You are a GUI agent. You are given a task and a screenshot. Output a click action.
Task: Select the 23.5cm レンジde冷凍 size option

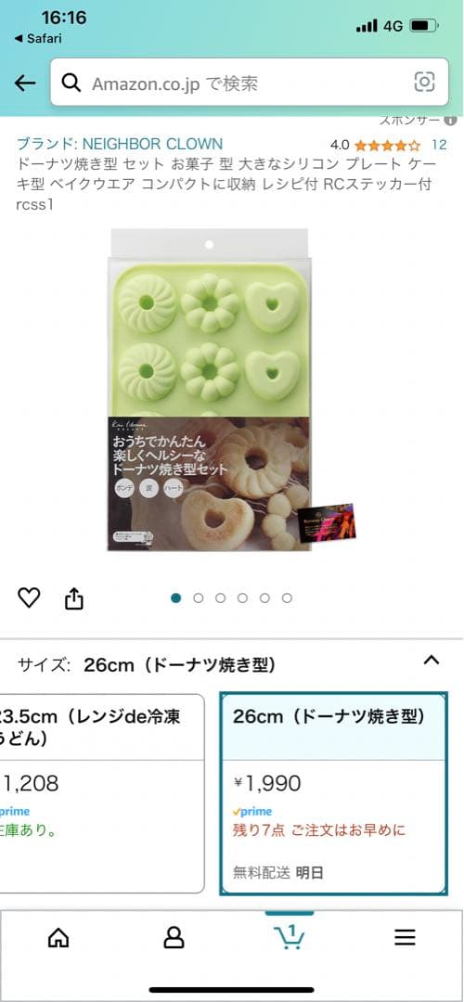[x=102, y=793]
